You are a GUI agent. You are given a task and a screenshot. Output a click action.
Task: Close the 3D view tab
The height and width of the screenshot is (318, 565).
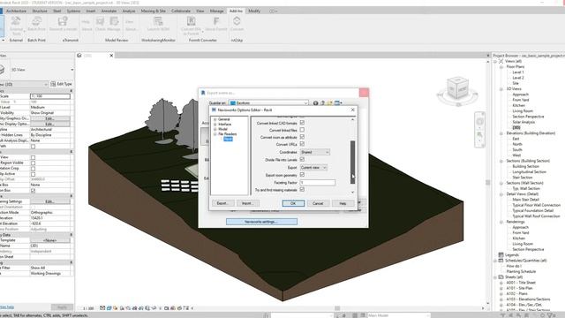pyautogui.click(x=111, y=56)
